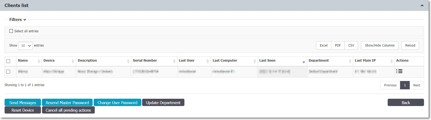Sort by the Last User column
This screenshot has height=120, width=431.
[x=194, y=61]
